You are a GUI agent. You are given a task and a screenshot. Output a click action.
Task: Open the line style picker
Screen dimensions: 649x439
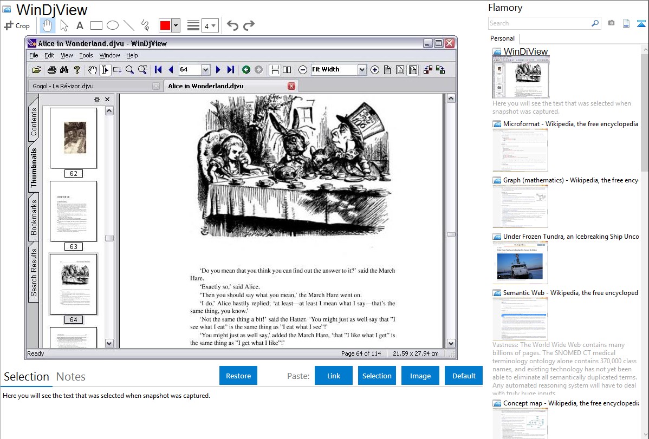[x=193, y=25]
